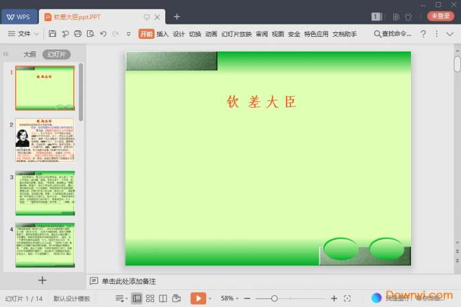Image resolution: width=461 pixels, height=307 pixels.
Task: Open the 特色应用 featured apps tab
Action: click(316, 34)
